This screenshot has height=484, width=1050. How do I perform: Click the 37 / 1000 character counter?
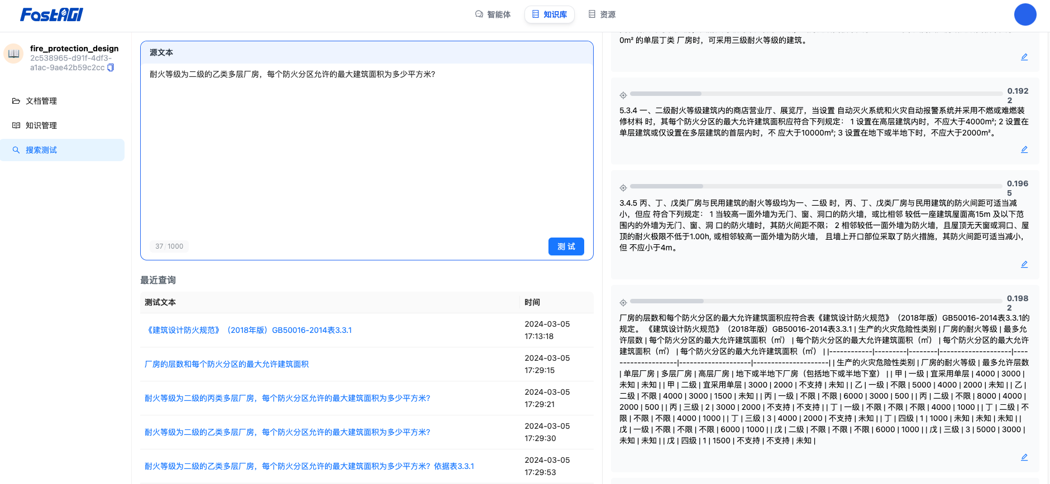point(169,246)
